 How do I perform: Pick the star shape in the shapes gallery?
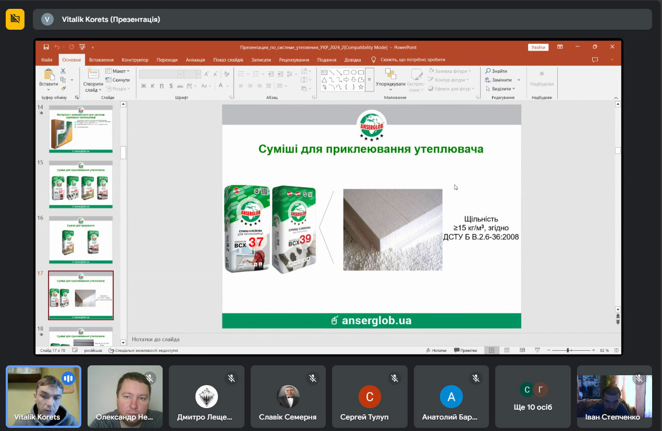click(361, 87)
